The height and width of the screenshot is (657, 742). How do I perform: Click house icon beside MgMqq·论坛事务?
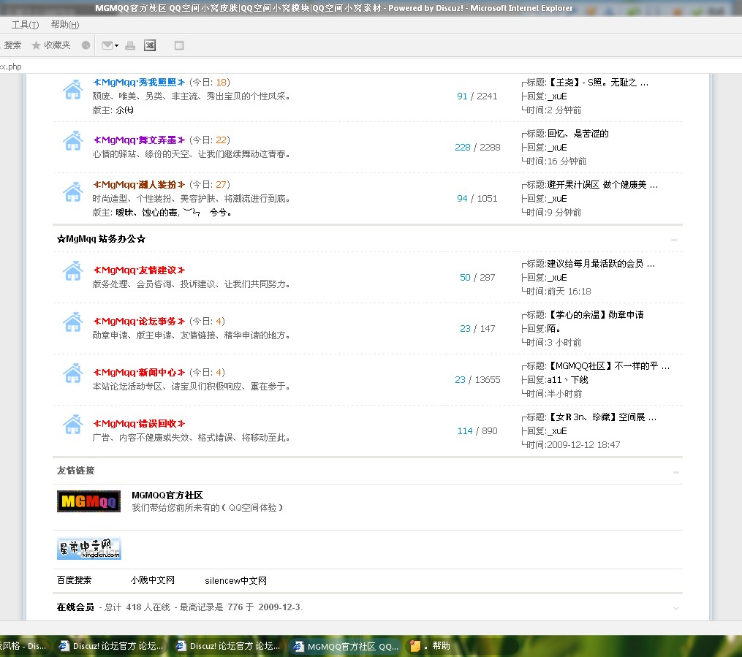coord(73,322)
